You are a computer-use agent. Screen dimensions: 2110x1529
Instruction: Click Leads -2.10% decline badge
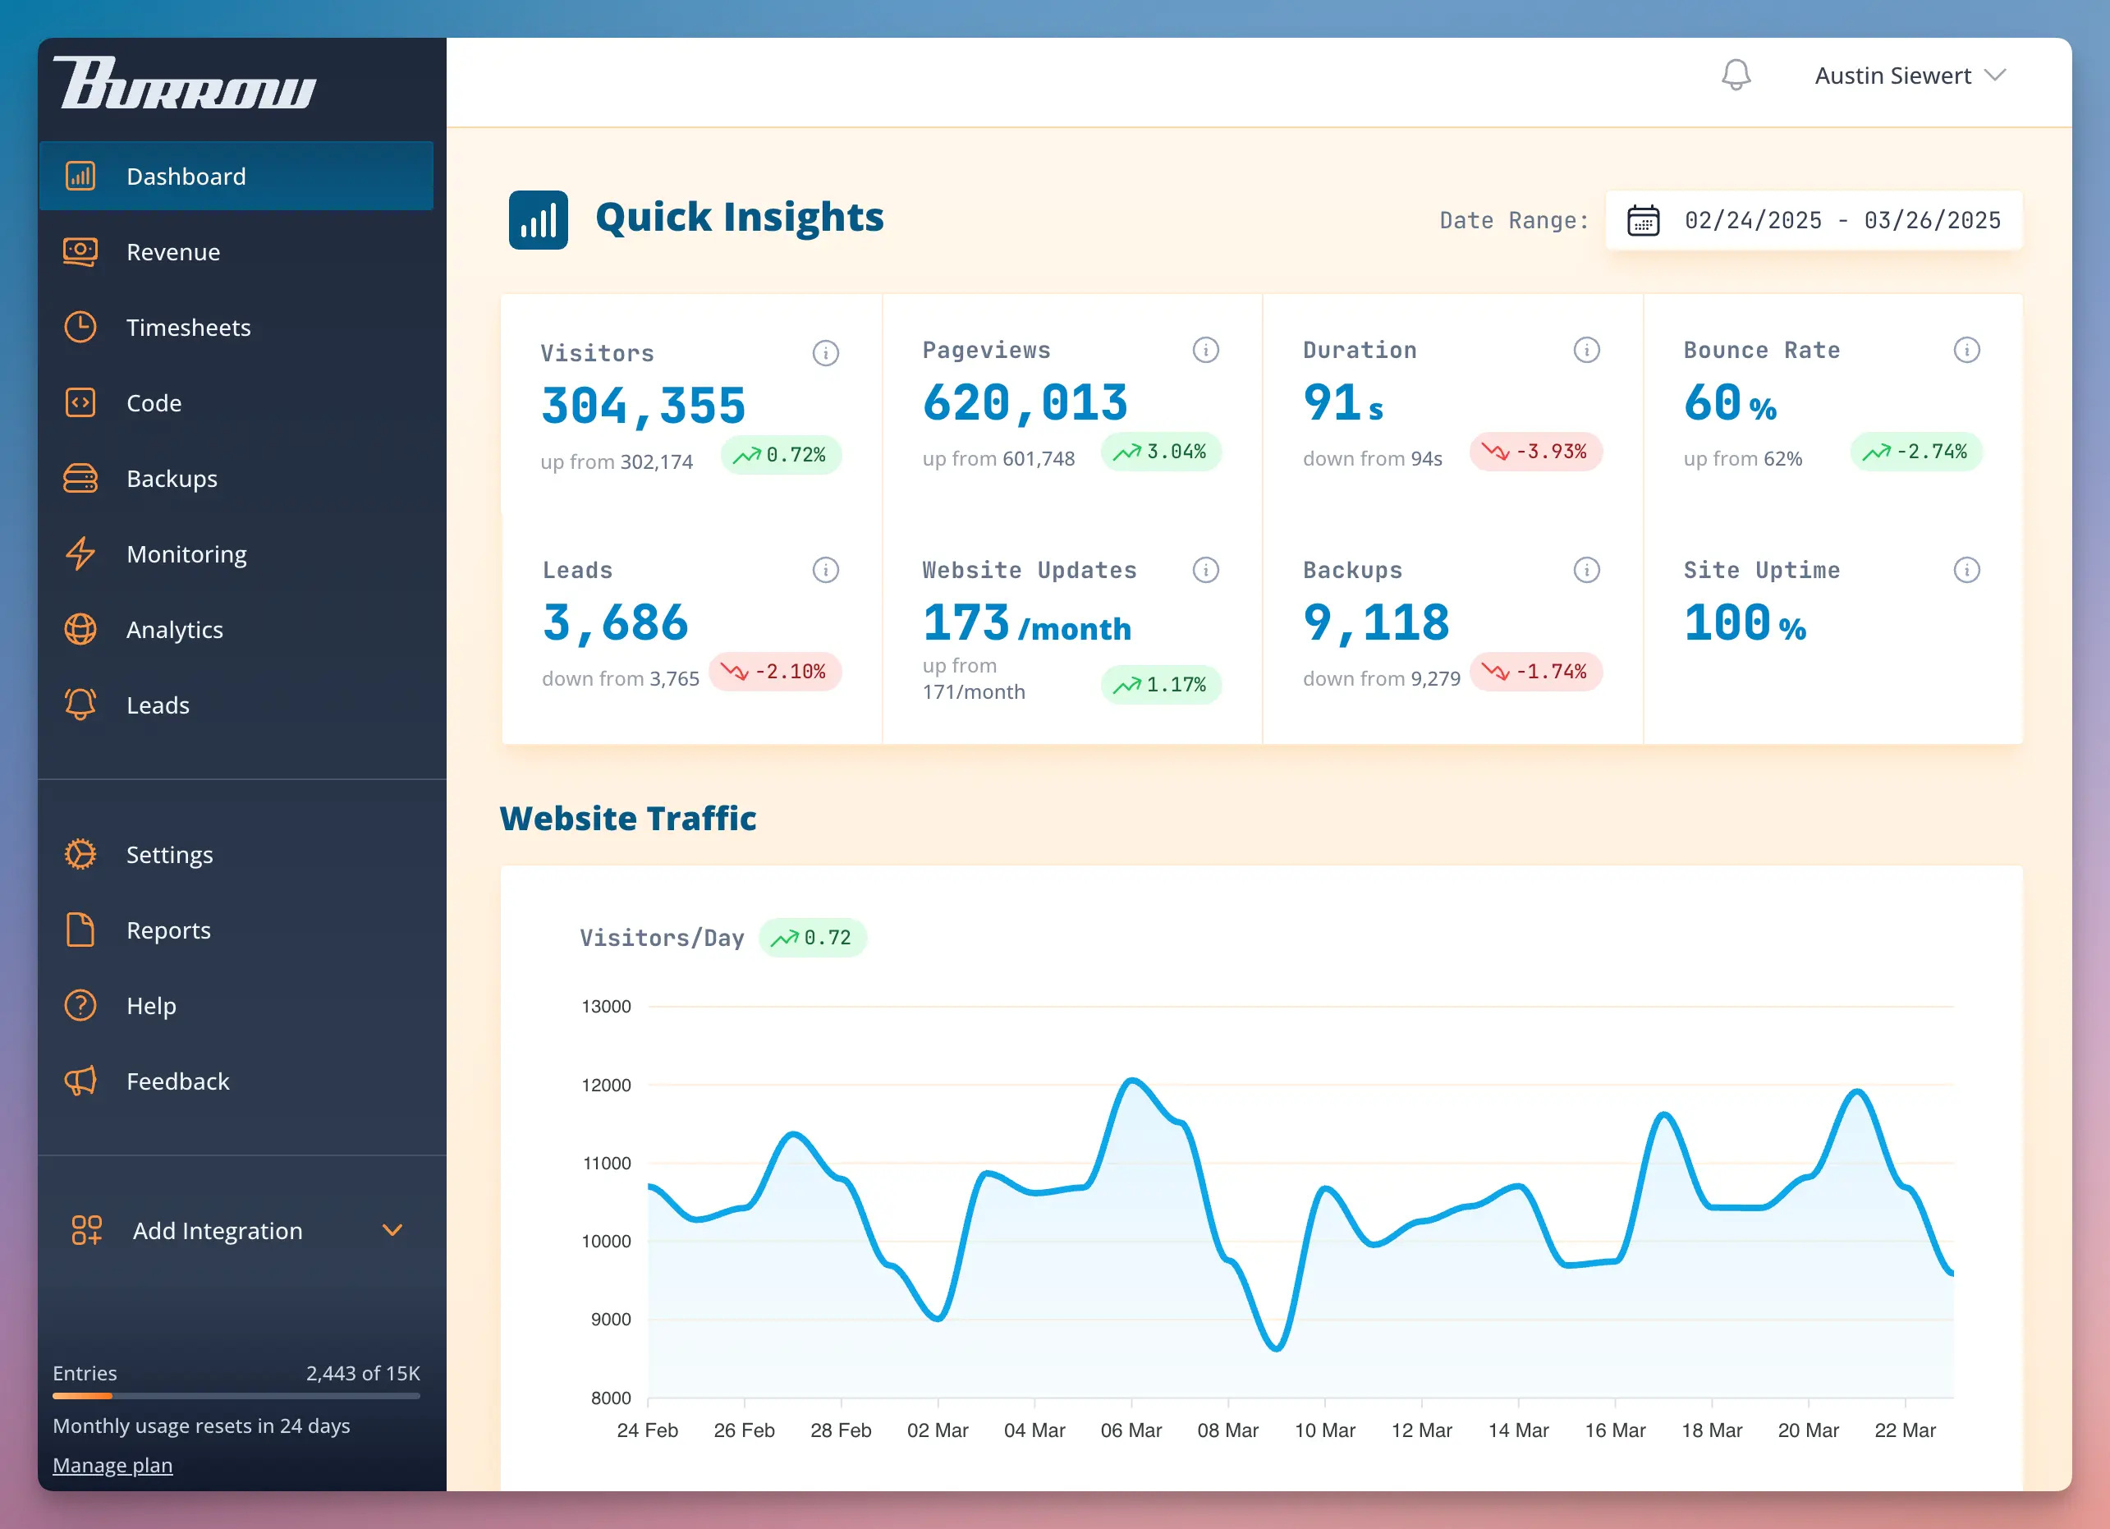coord(774,672)
